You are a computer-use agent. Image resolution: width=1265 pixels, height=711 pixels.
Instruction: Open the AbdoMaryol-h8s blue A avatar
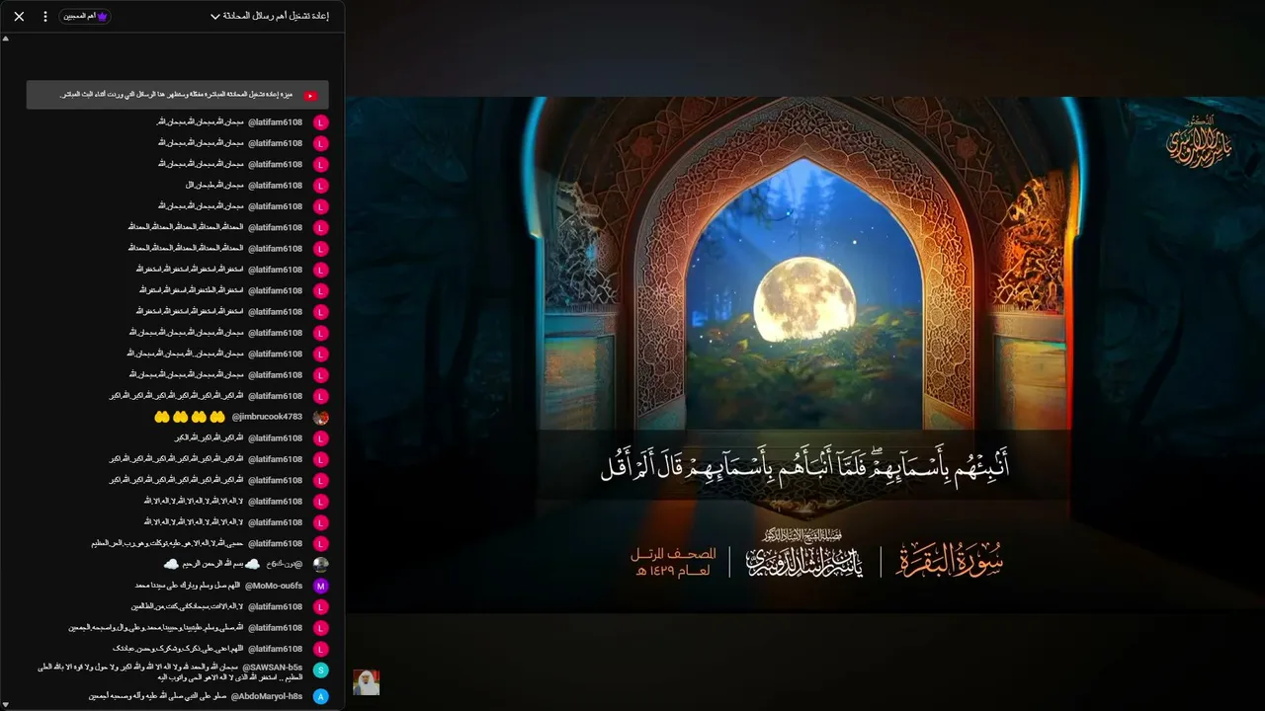tap(320, 696)
